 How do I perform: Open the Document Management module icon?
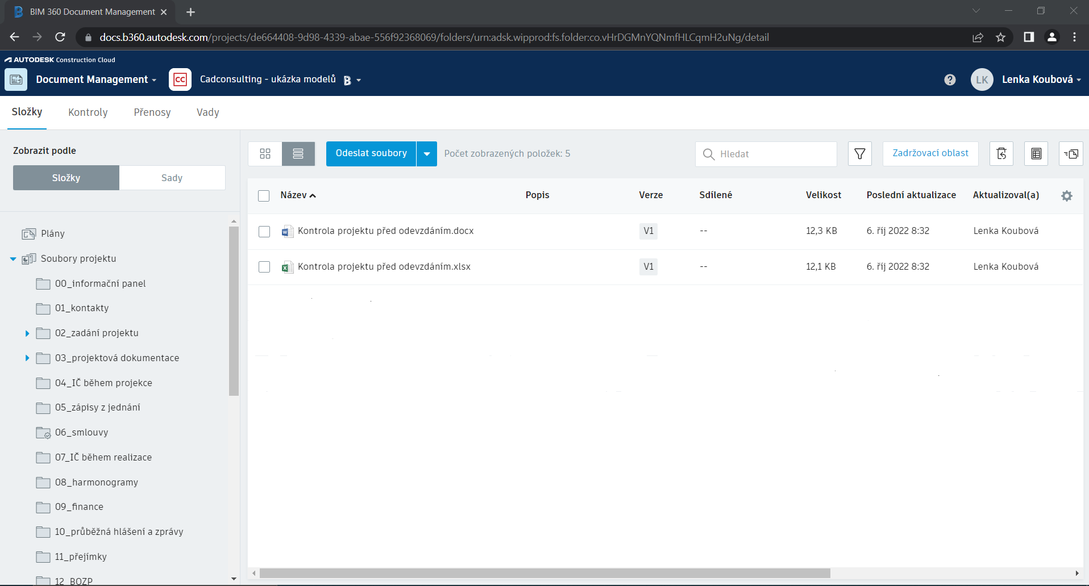[16, 80]
